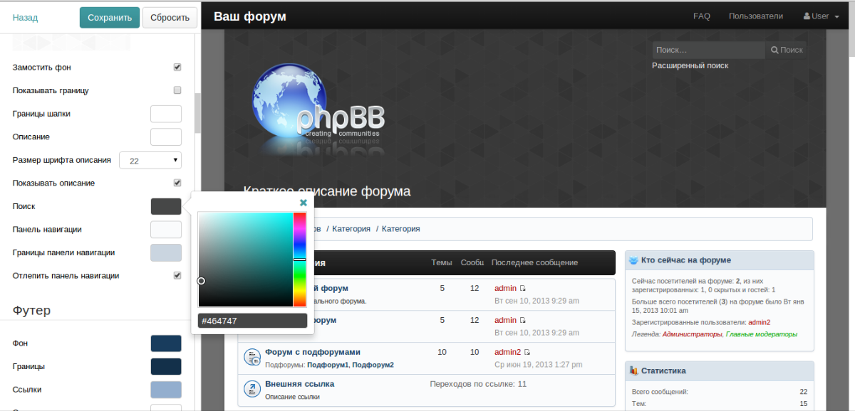855x411 pixels.
Task: Click the rainbow hue slider strip
Action: tap(299, 260)
